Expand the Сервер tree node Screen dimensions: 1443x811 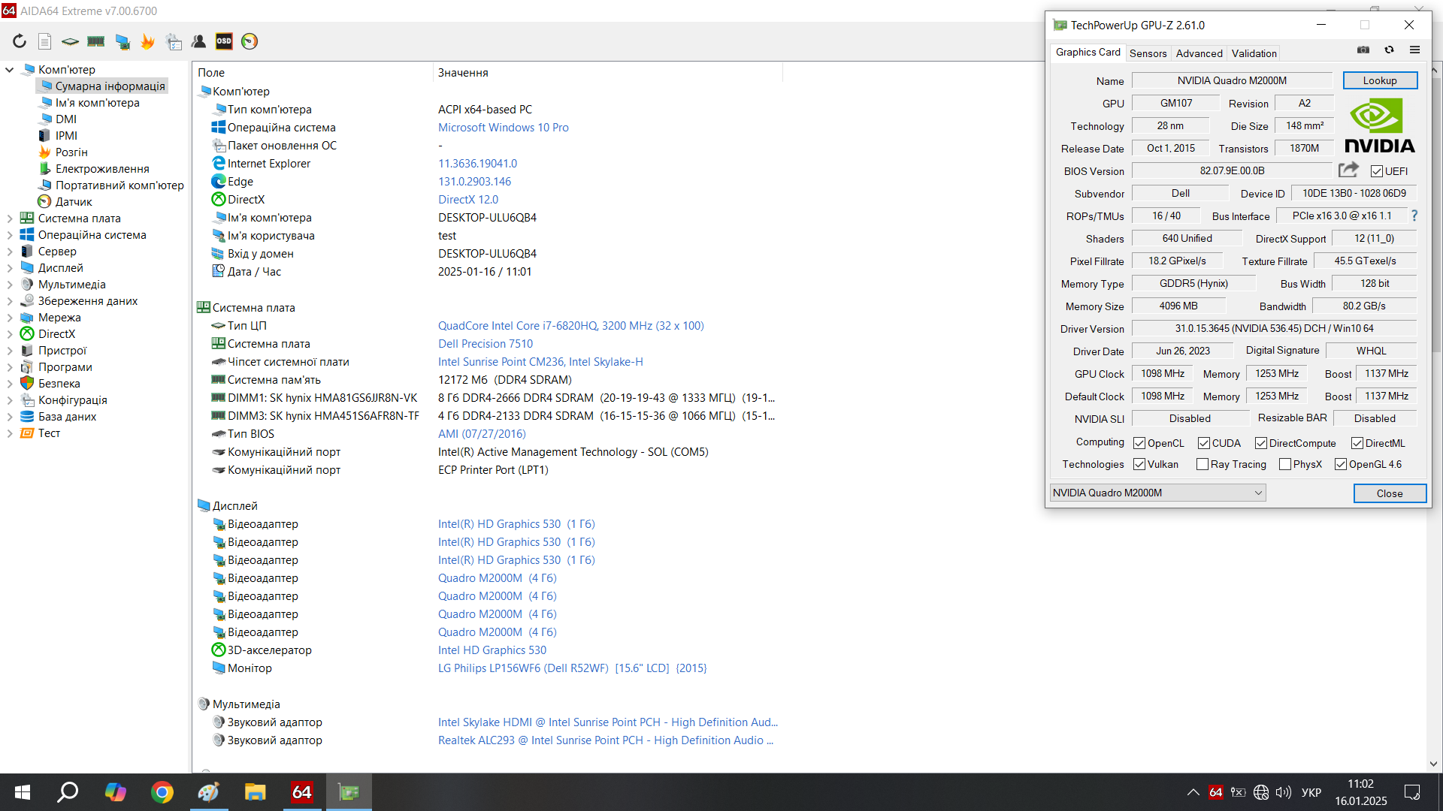click(x=10, y=252)
